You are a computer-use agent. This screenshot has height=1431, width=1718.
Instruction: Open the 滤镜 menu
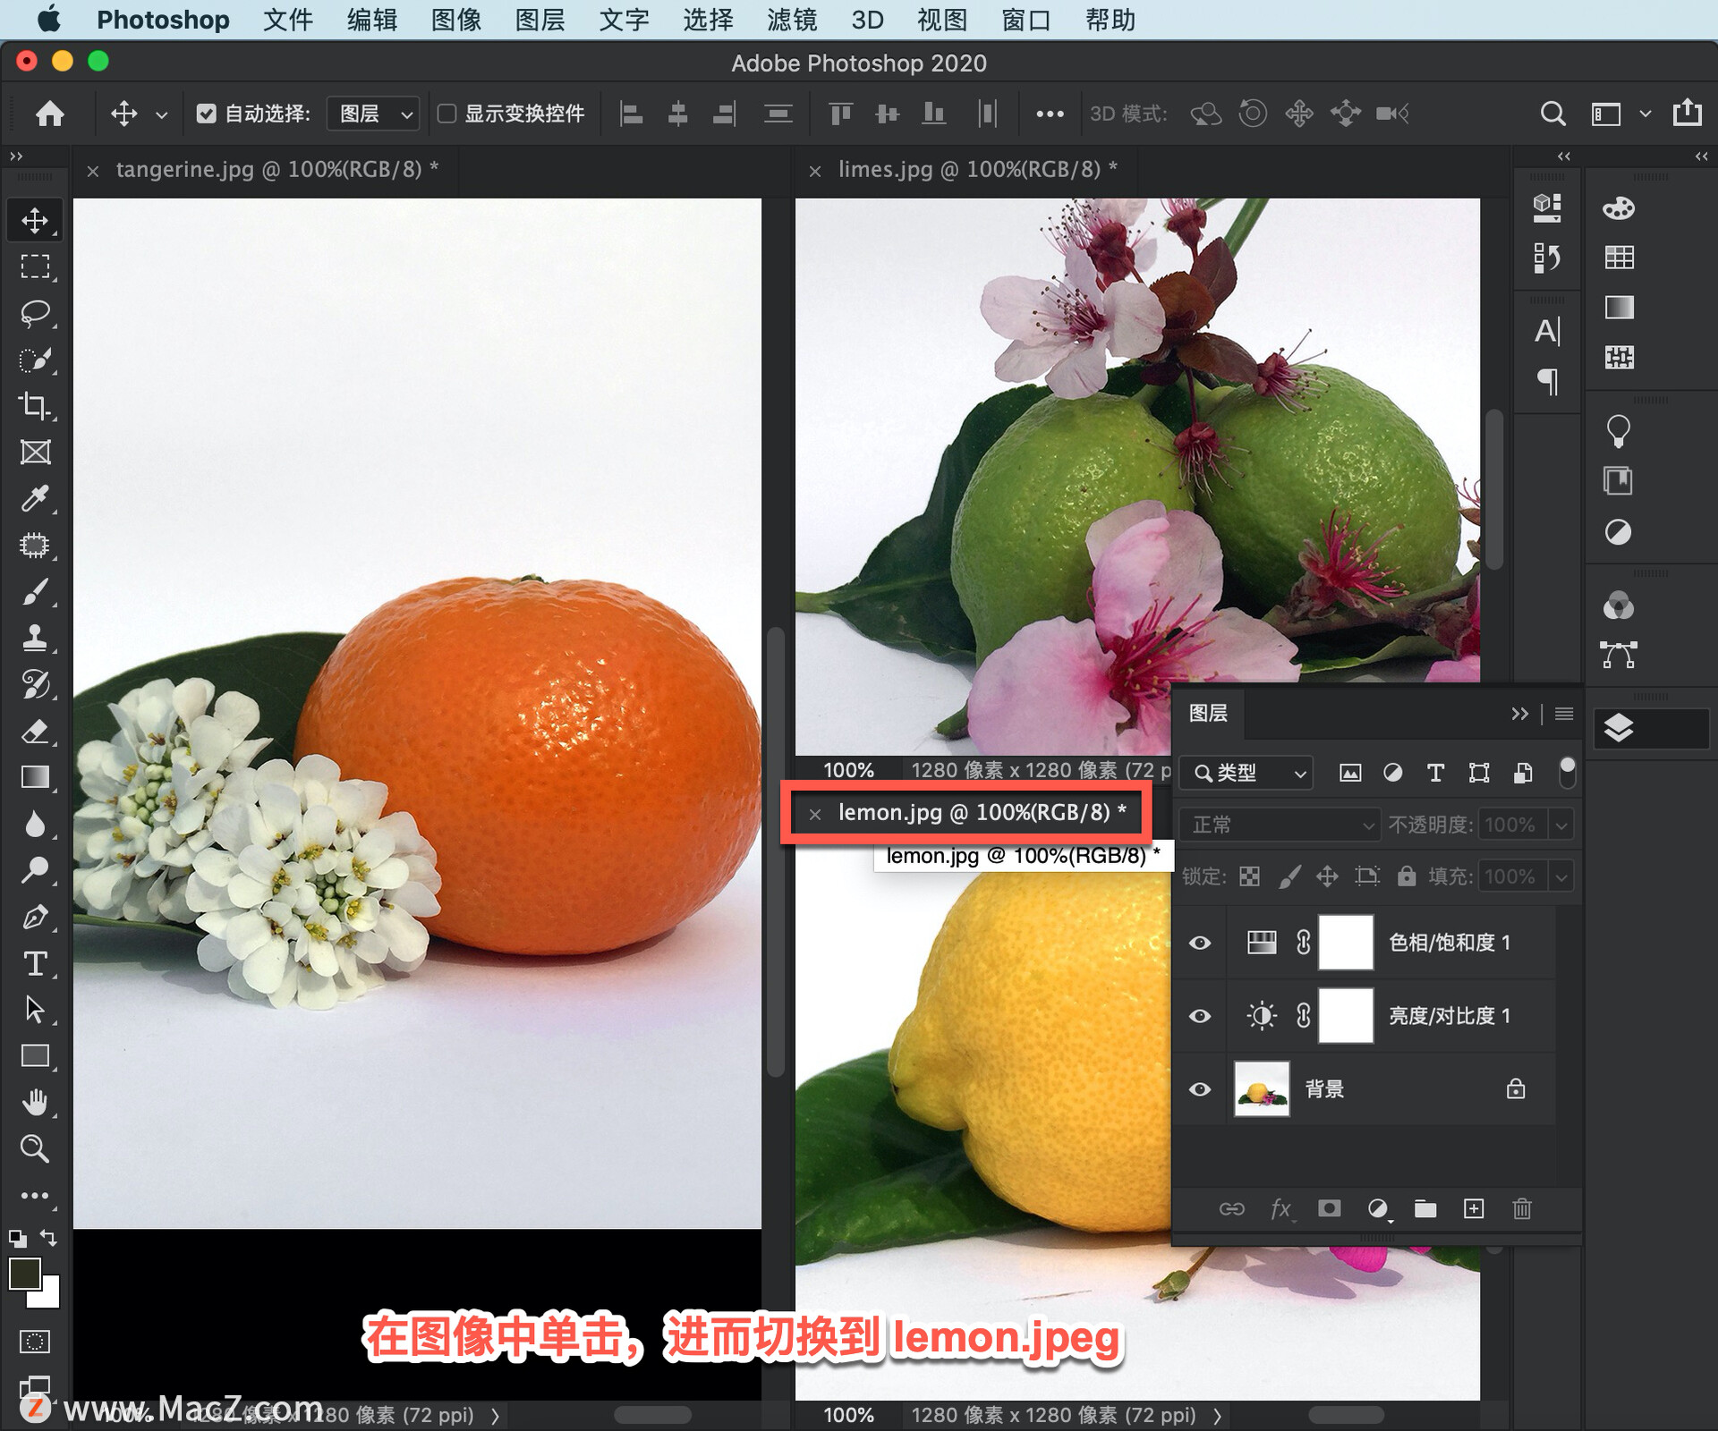791,20
